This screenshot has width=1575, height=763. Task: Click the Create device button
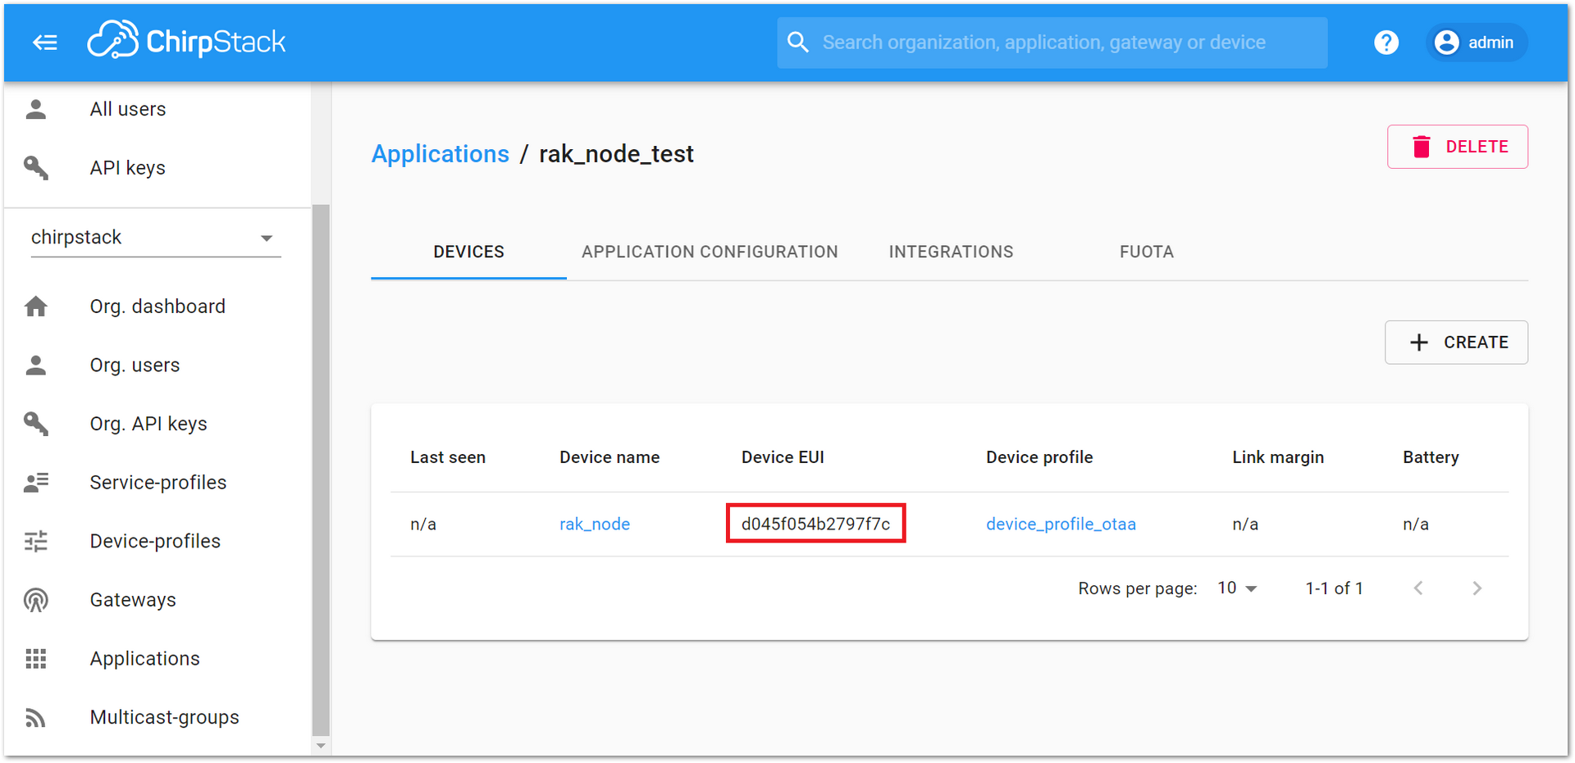coord(1456,343)
